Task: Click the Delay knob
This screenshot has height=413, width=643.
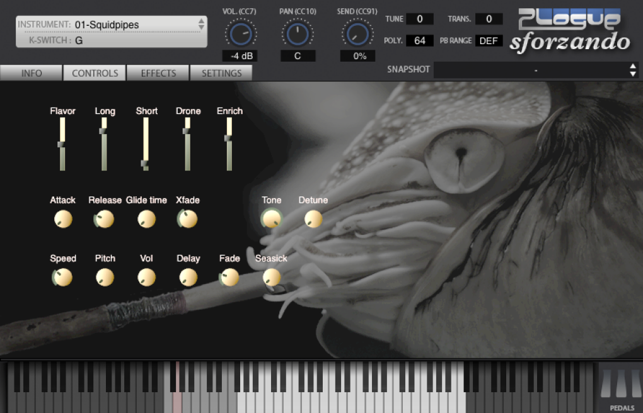Action: 188,278
